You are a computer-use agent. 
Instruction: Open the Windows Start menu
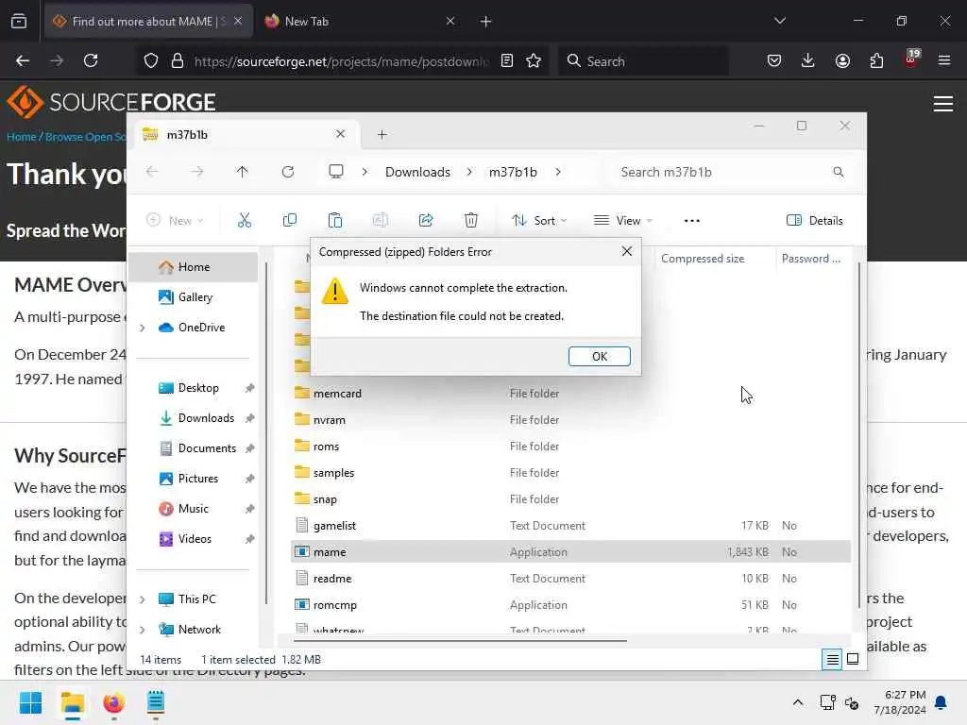pos(30,703)
